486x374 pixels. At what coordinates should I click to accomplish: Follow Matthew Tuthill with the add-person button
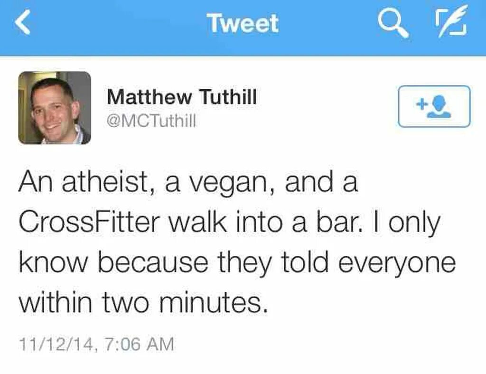[434, 106]
